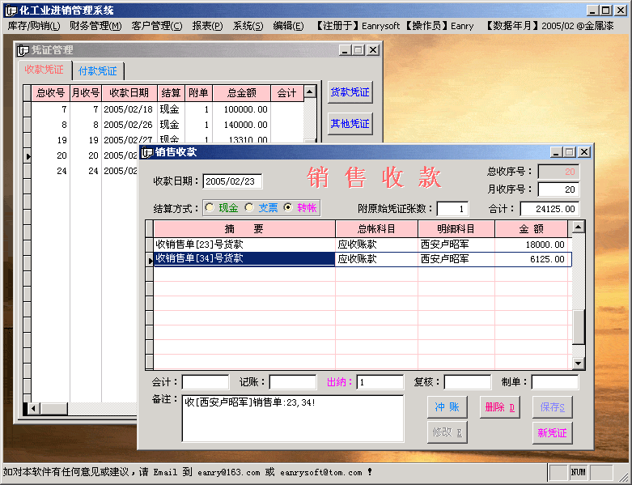The height and width of the screenshot is (485, 632).
Task: Click the 金额 column header
Action: coord(531,229)
